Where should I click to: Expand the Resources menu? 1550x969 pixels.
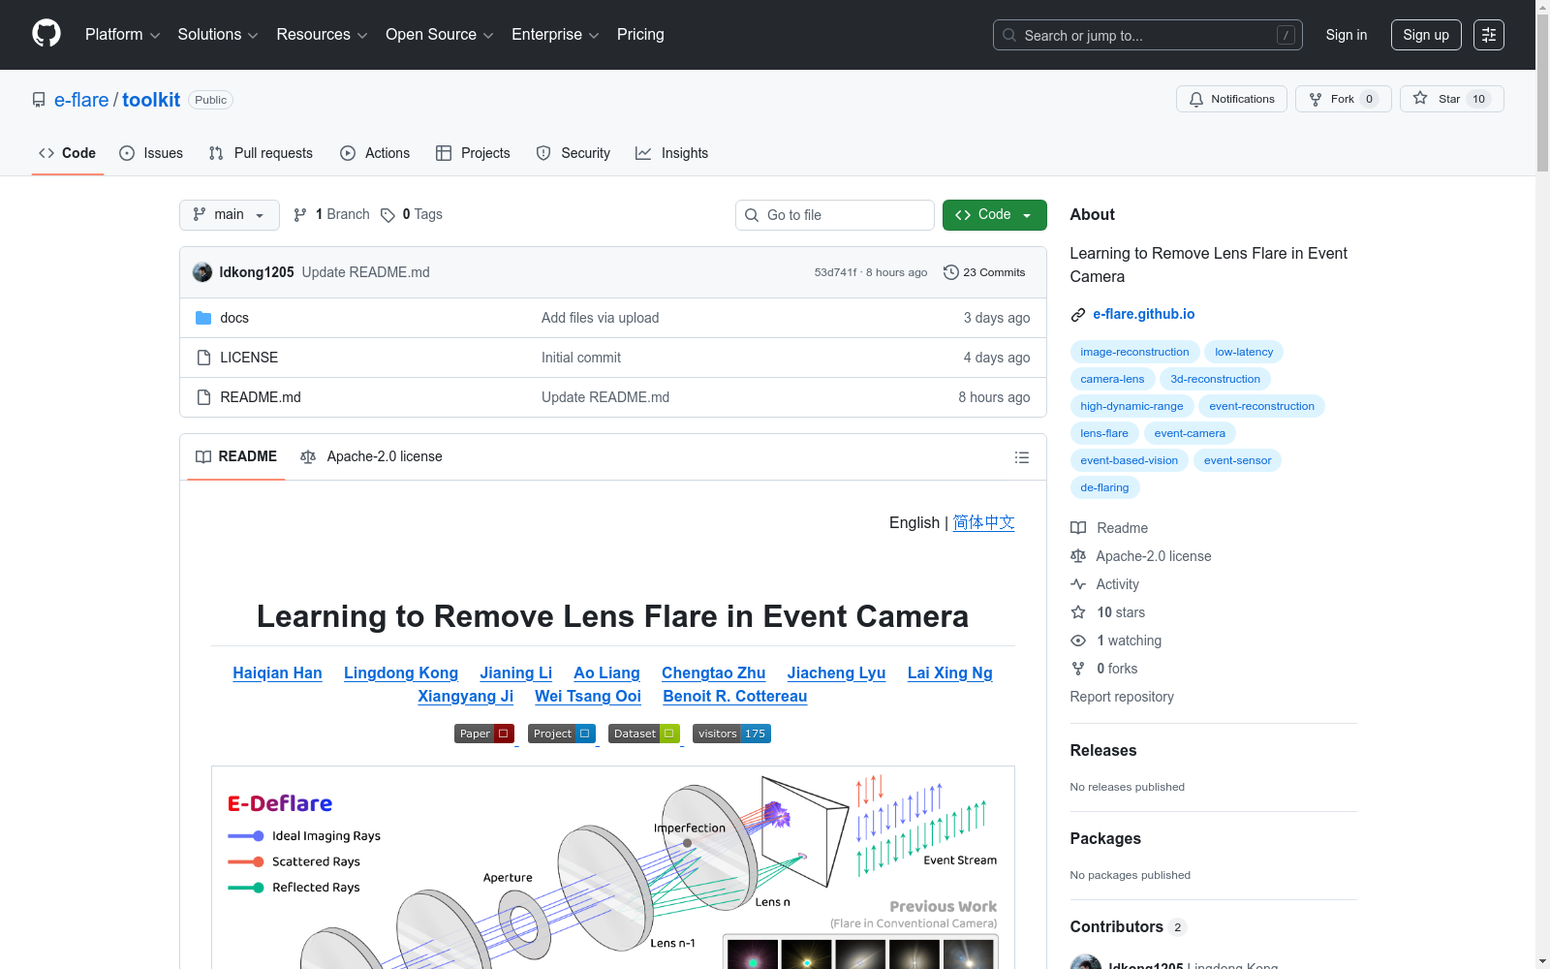(322, 35)
